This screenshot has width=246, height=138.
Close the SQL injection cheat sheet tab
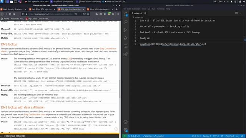click(83, 9)
